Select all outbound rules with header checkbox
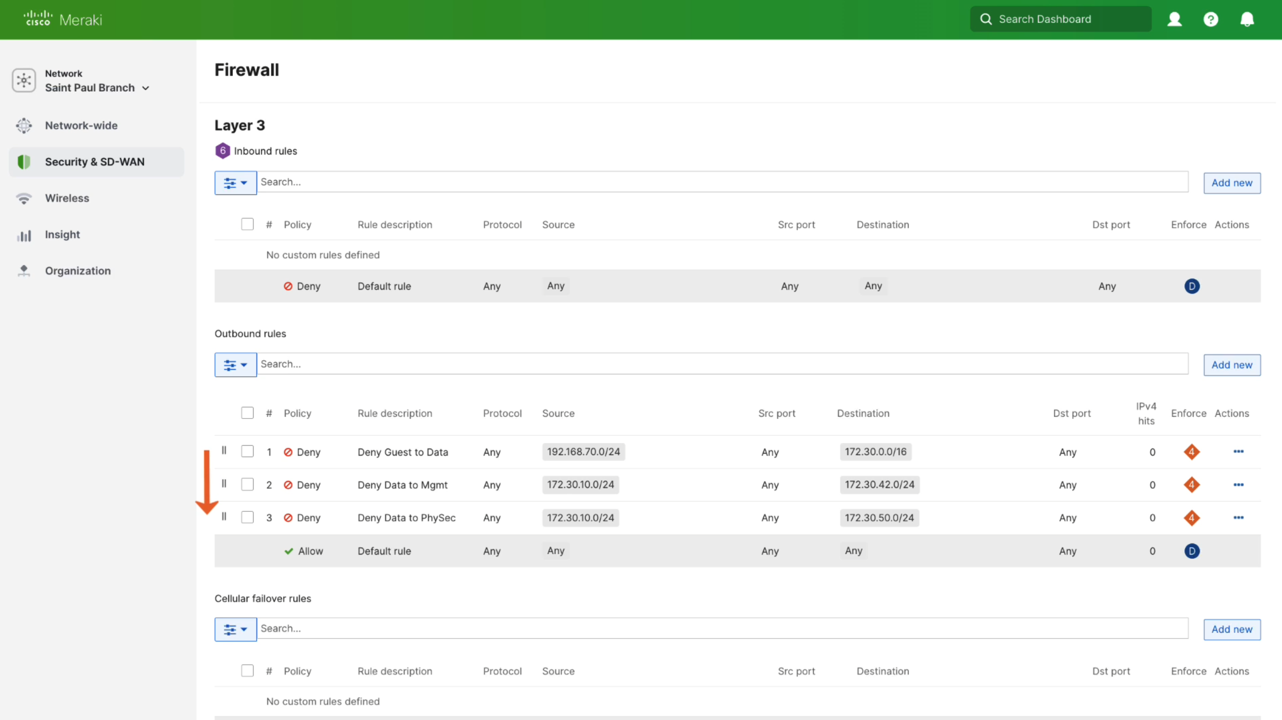The image size is (1282, 720). click(x=247, y=412)
